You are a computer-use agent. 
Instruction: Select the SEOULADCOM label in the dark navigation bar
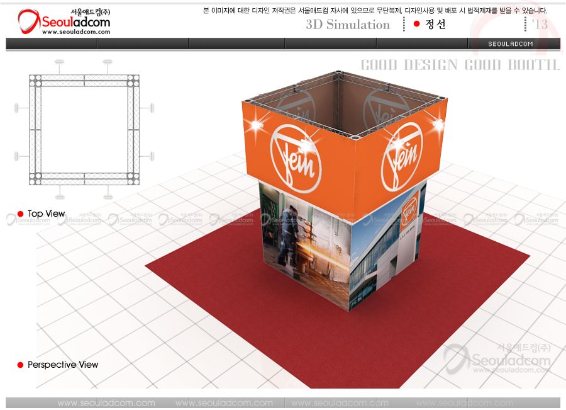click(511, 44)
